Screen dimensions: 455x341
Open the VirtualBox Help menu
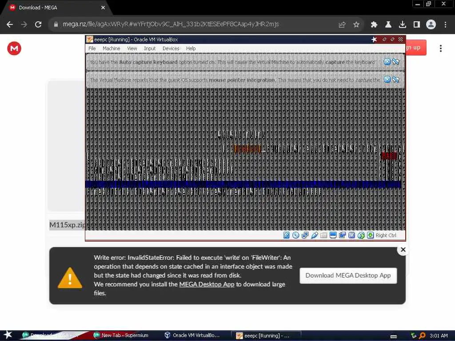(x=191, y=48)
